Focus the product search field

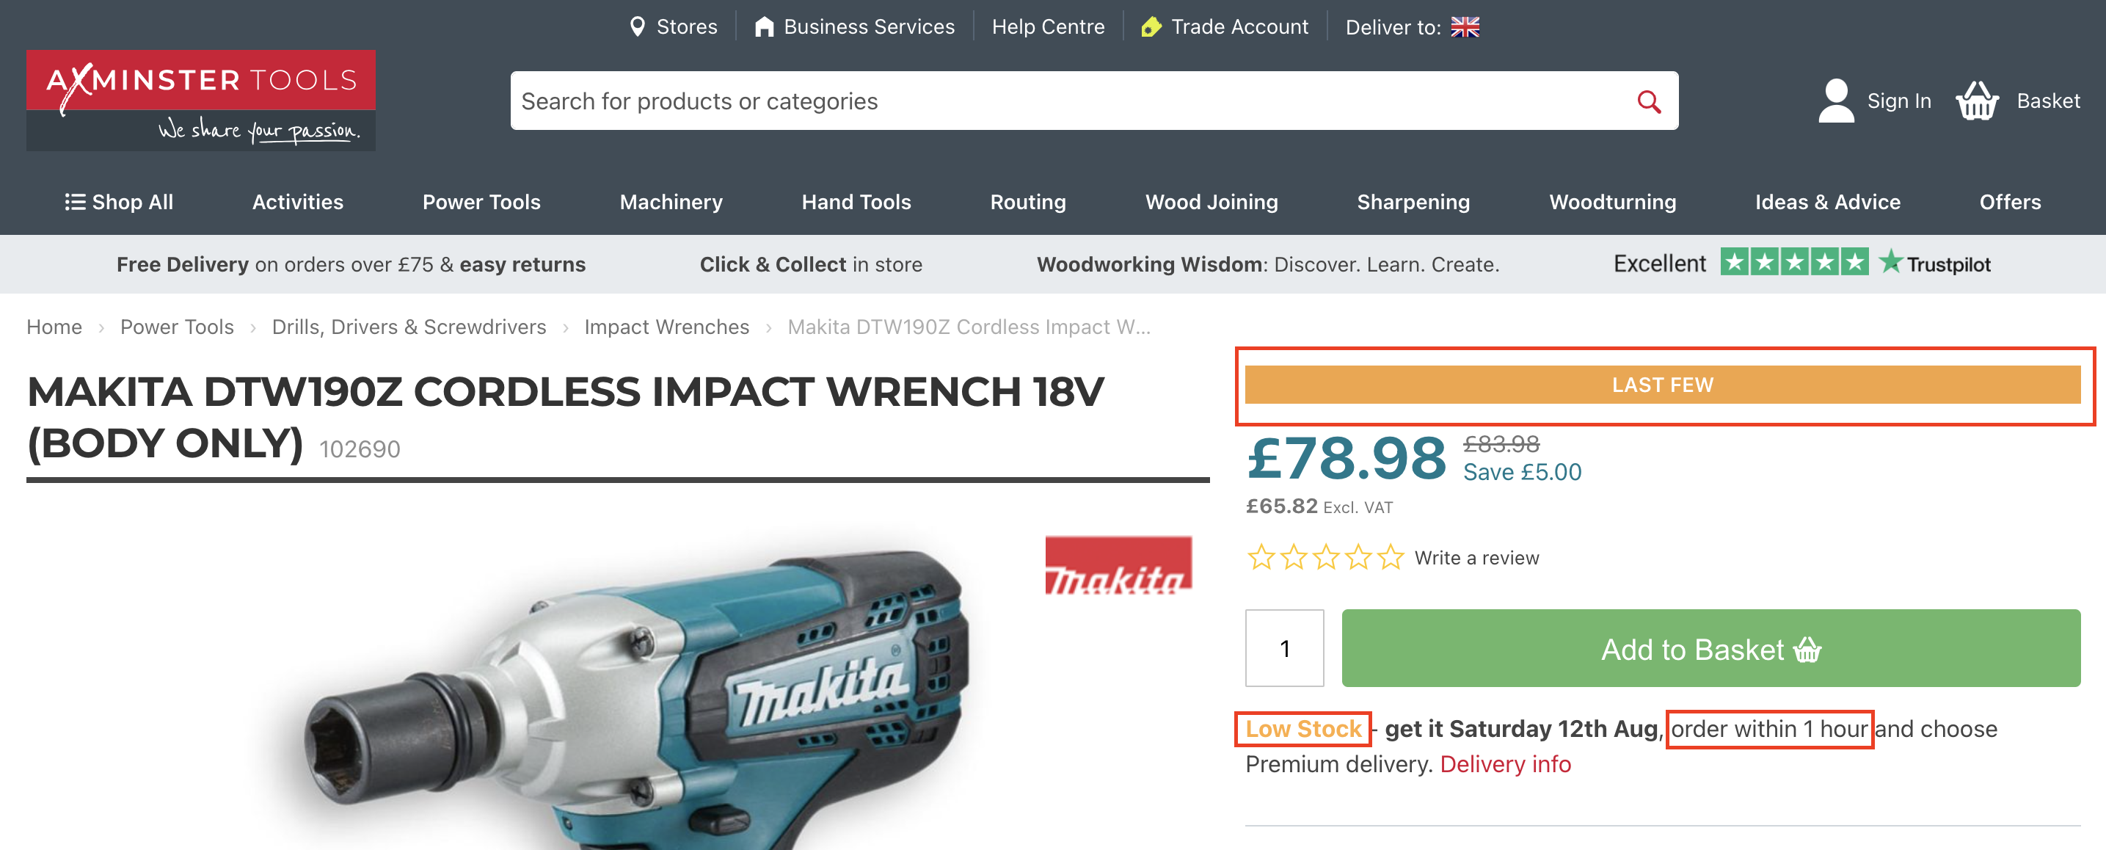(x=1063, y=101)
